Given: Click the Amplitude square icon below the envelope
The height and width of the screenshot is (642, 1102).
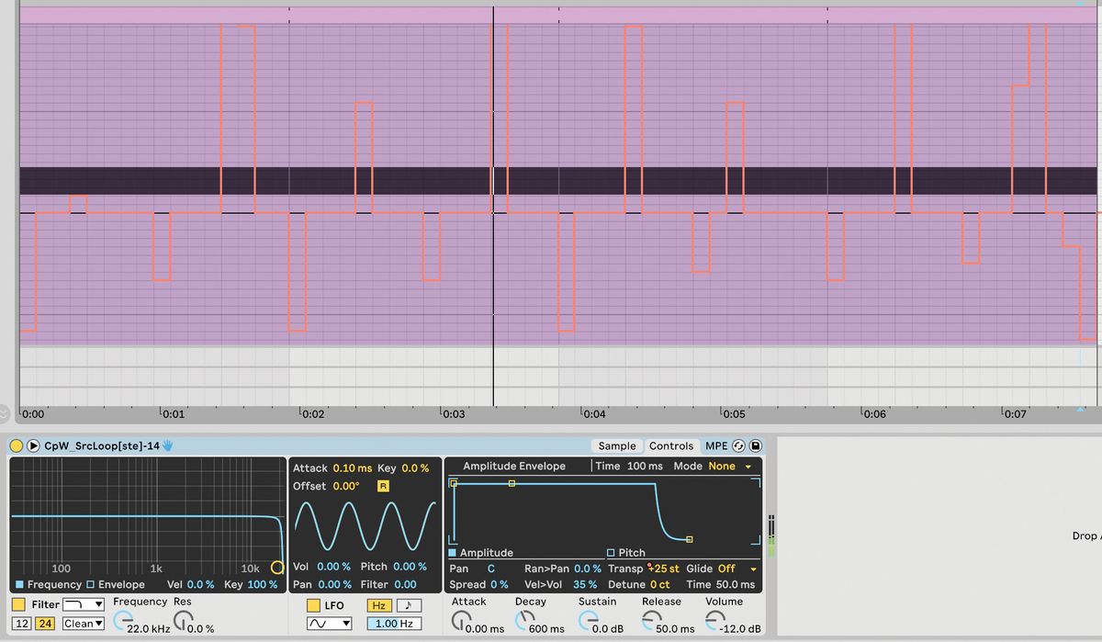Looking at the screenshot, I should [x=451, y=552].
